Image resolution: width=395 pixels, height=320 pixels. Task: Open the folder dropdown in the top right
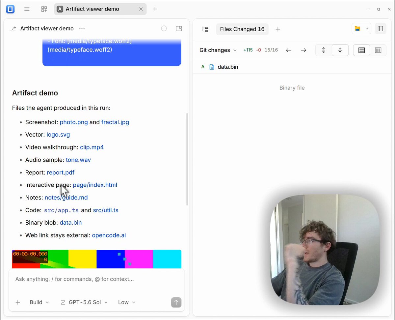coord(361,29)
